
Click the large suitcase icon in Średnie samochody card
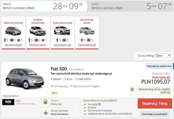click(36, 40)
